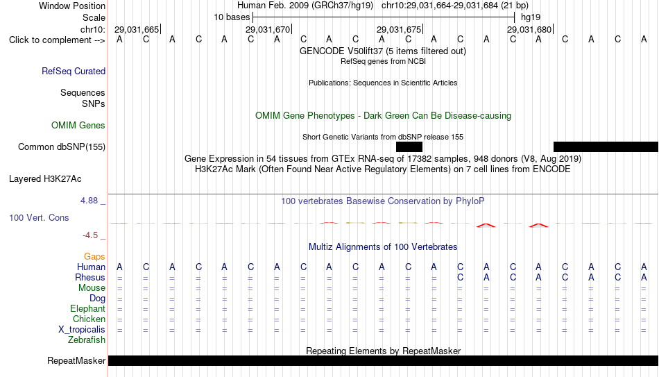Image resolution: width=659 pixels, height=377 pixels.
Task: Click the Chicken species label
Action: [89, 319]
